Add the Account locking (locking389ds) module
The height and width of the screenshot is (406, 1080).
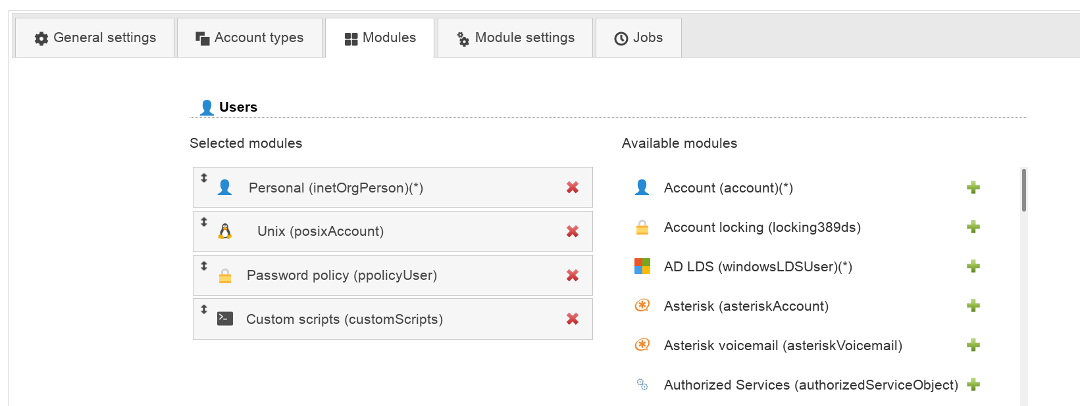(973, 227)
